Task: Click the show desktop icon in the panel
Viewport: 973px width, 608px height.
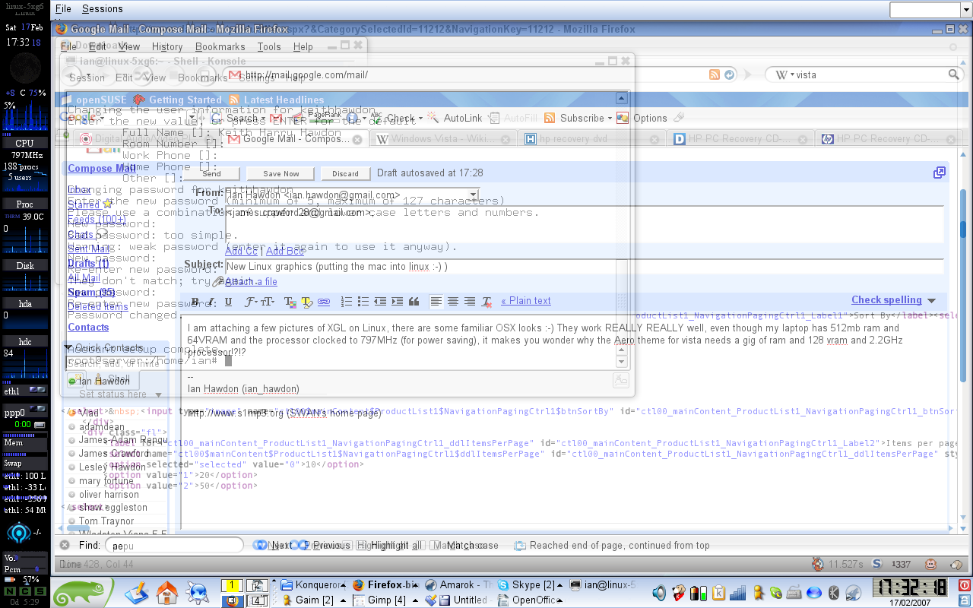Action: tap(138, 592)
